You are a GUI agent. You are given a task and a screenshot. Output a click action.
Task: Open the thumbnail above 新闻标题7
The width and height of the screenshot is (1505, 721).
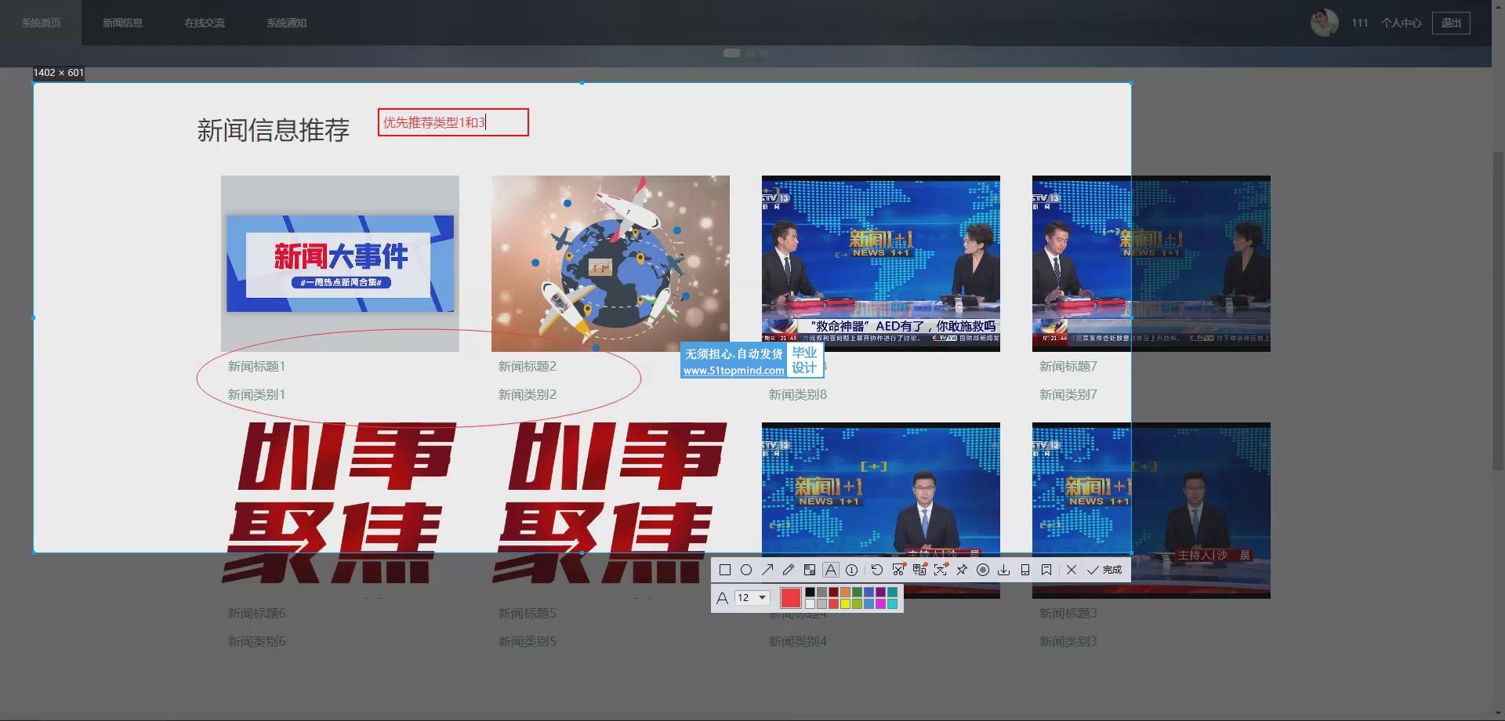tap(1151, 263)
